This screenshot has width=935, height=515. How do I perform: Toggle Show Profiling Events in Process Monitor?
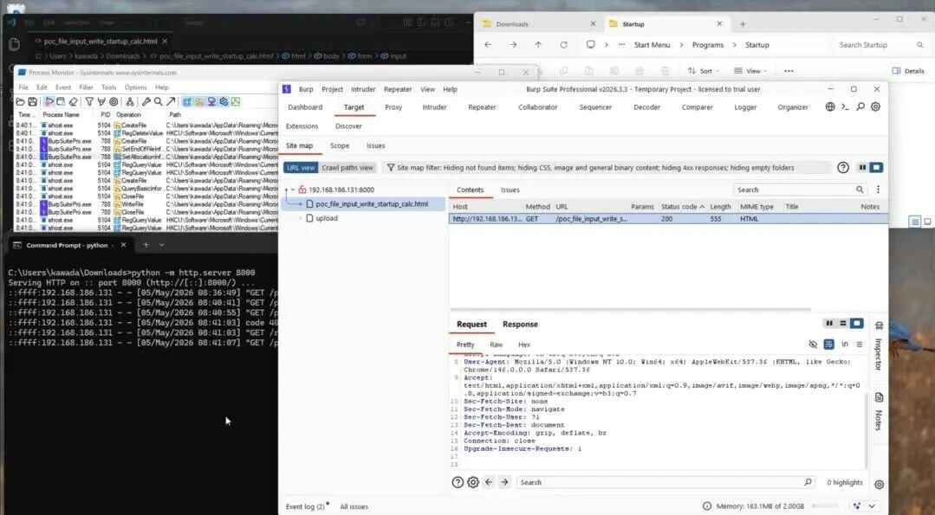coord(236,102)
